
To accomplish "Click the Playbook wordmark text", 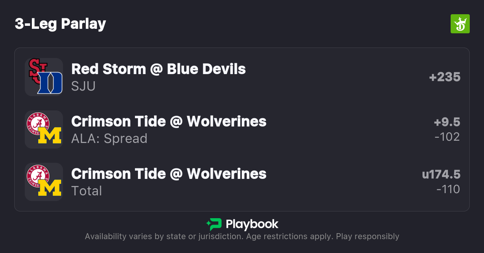I will 252,225.
